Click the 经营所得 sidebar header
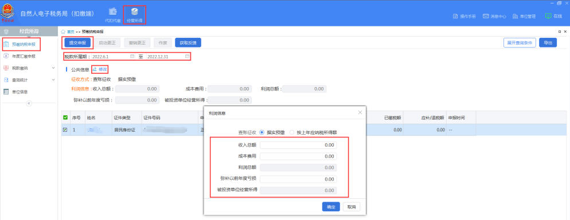 click(x=29, y=32)
